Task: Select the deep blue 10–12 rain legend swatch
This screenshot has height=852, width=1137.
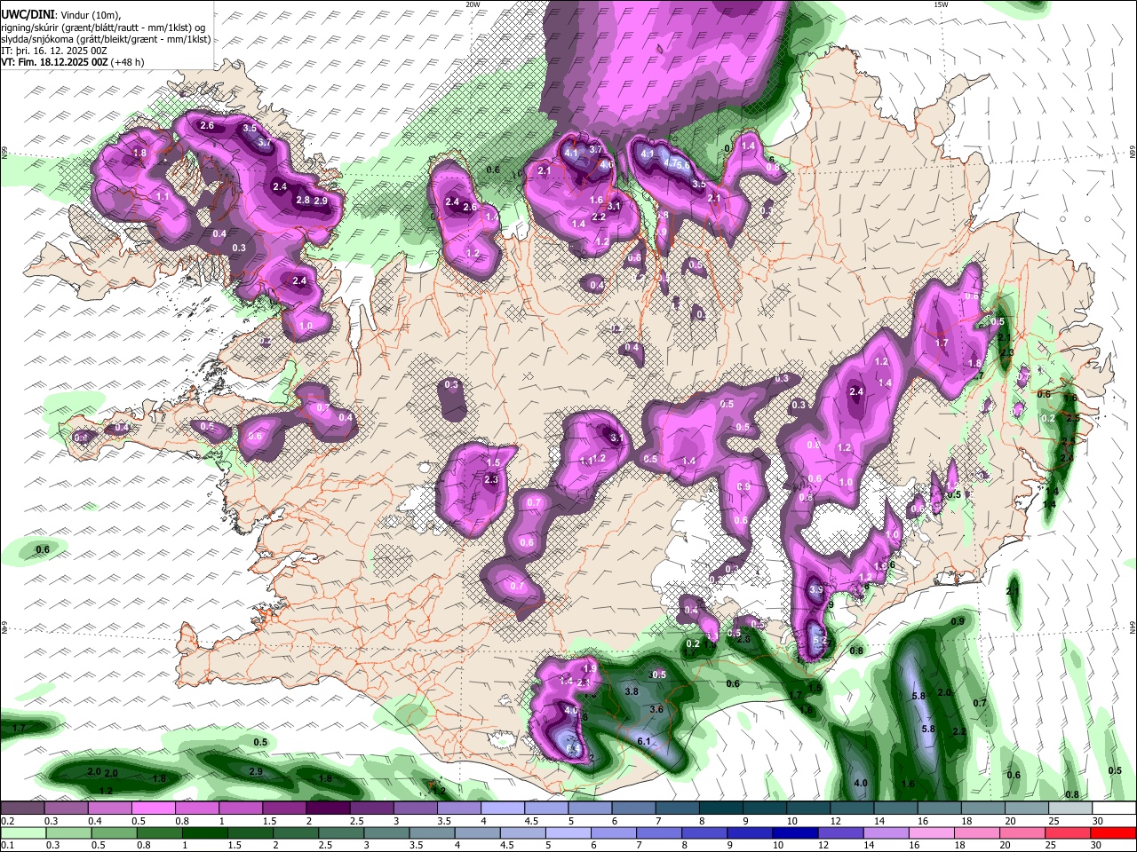Action: 796,832
